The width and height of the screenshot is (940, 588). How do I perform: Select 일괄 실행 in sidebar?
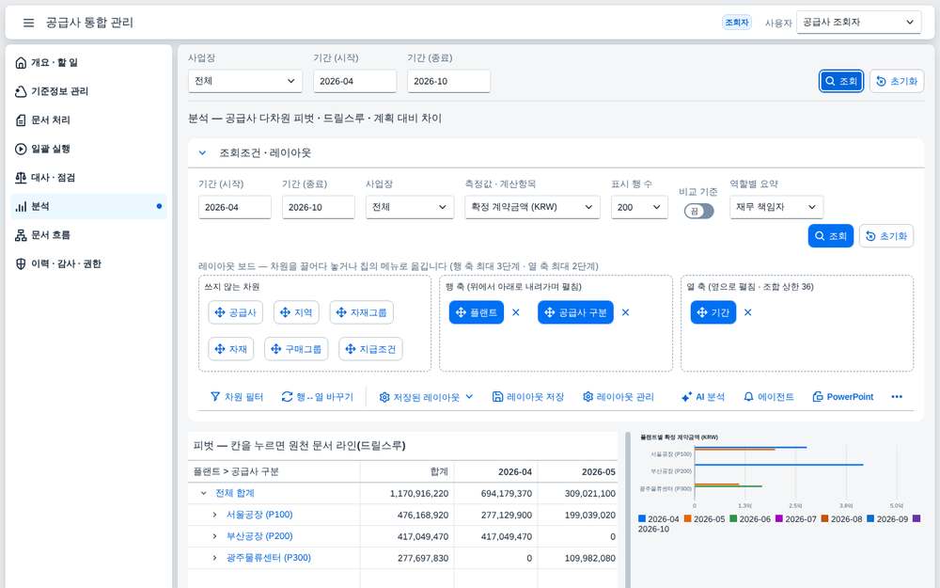pyautogui.click(x=88, y=149)
